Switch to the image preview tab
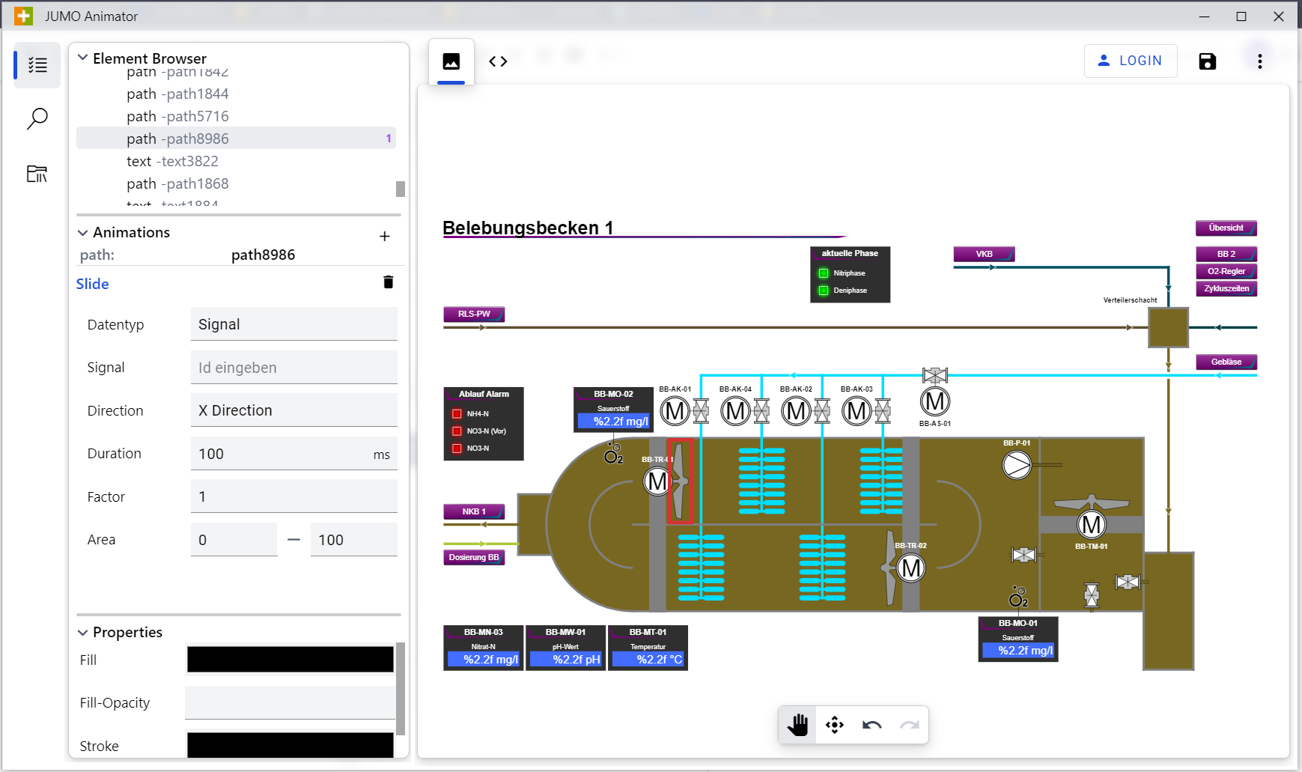Screen dimensions: 1302x772 tap(451, 61)
